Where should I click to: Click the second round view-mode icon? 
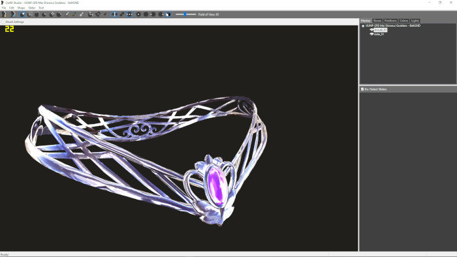[x=146, y=14]
